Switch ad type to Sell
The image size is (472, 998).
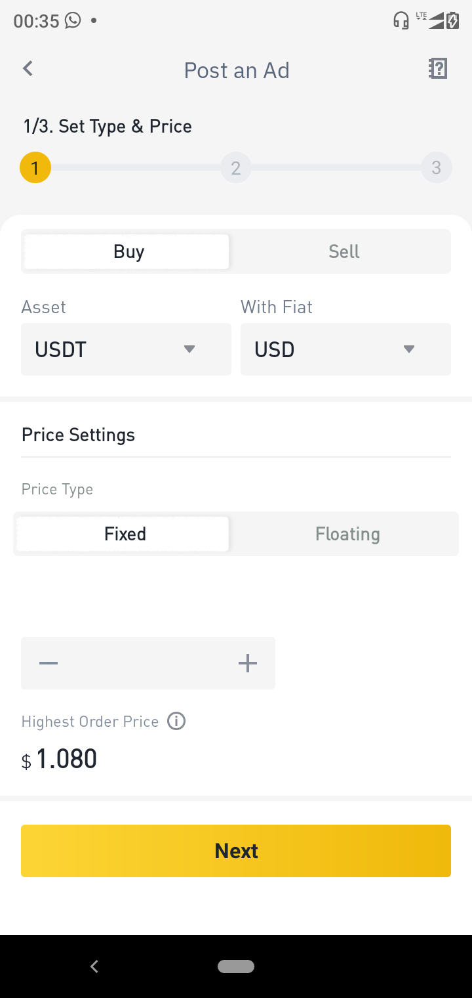click(x=344, y=251)
